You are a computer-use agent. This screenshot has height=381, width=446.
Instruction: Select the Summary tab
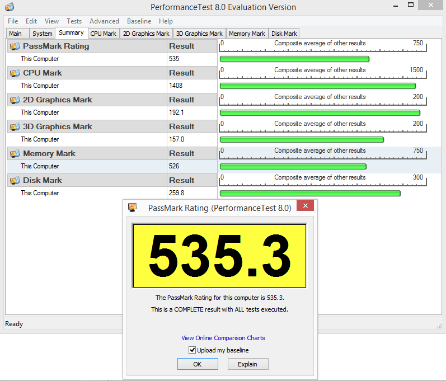[x=71, y=32]
